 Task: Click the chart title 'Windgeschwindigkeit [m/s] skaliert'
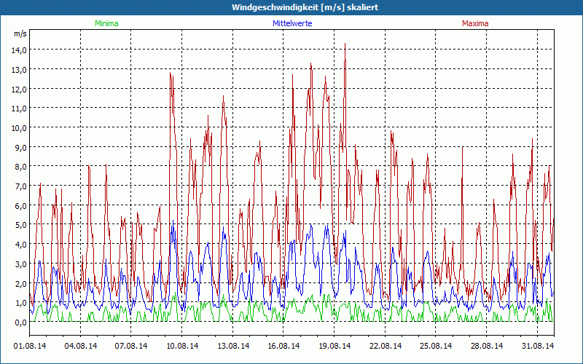[305, 7]
